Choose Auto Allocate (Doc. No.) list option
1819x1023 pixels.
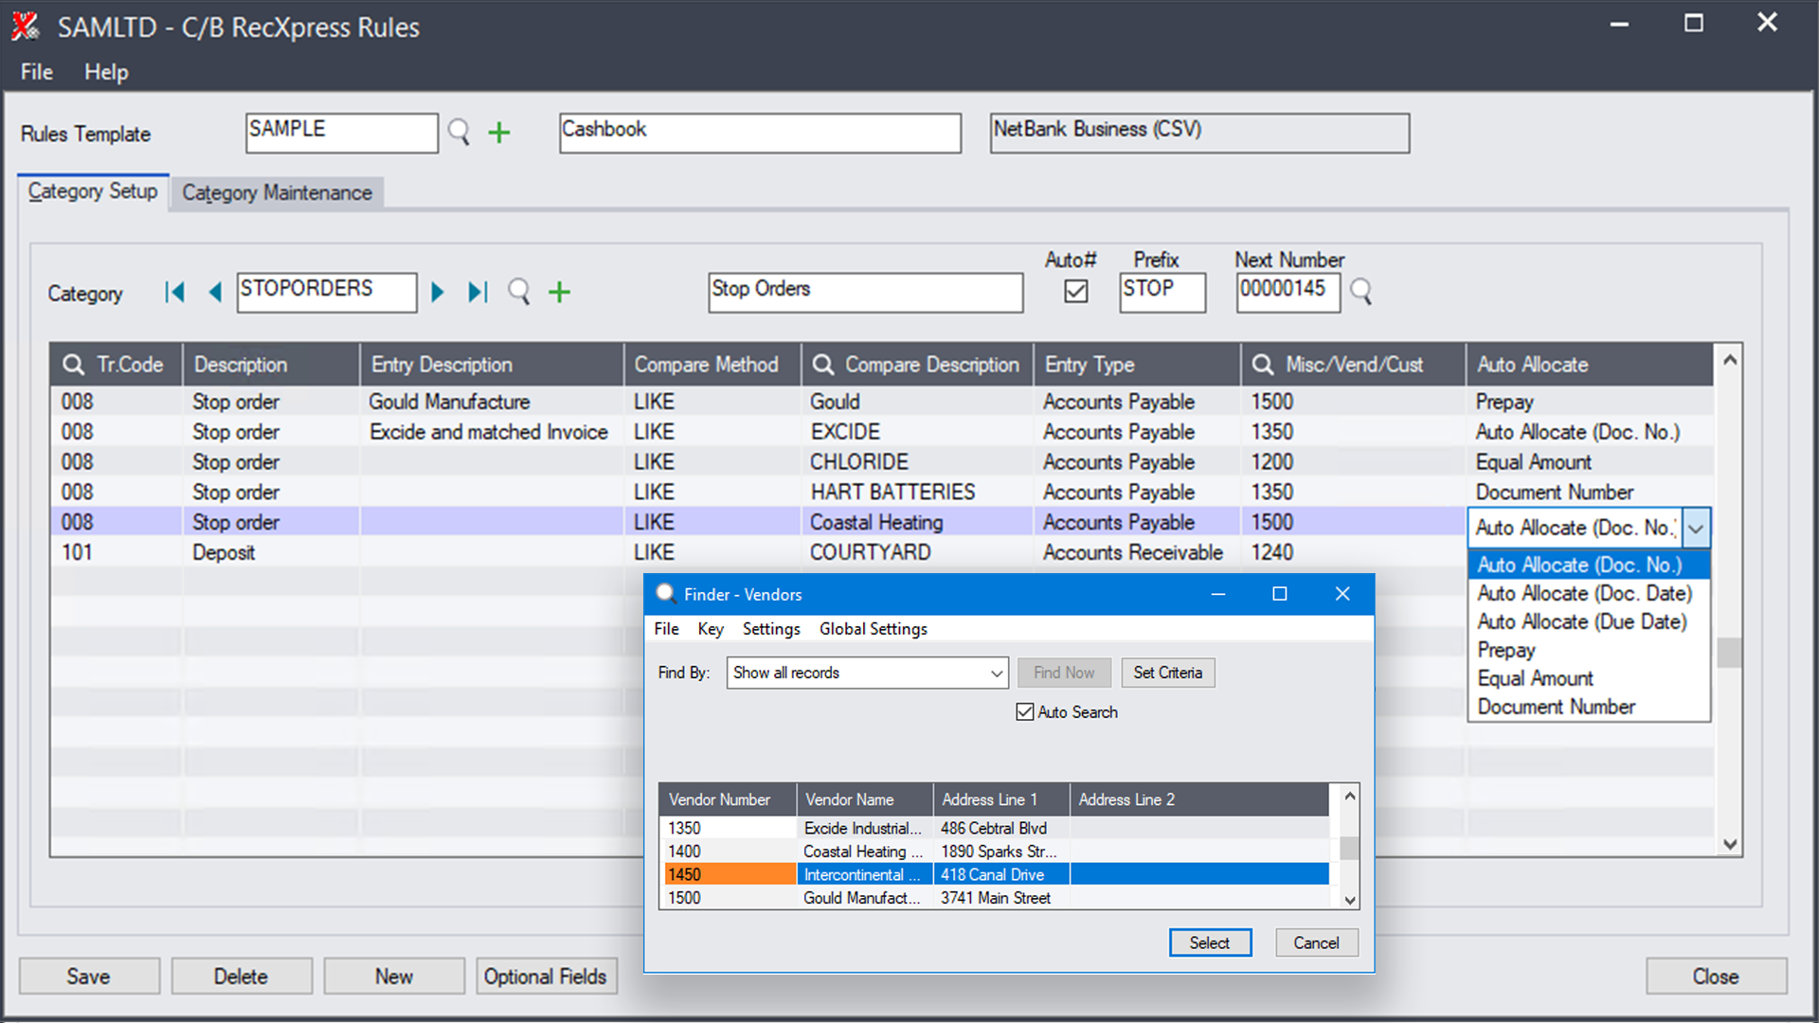click(x=1589, y=565)
